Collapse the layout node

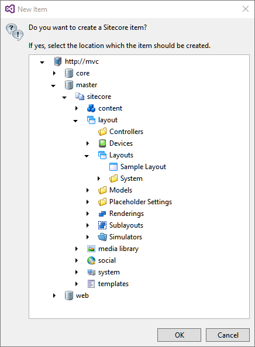tap(75, 121)
